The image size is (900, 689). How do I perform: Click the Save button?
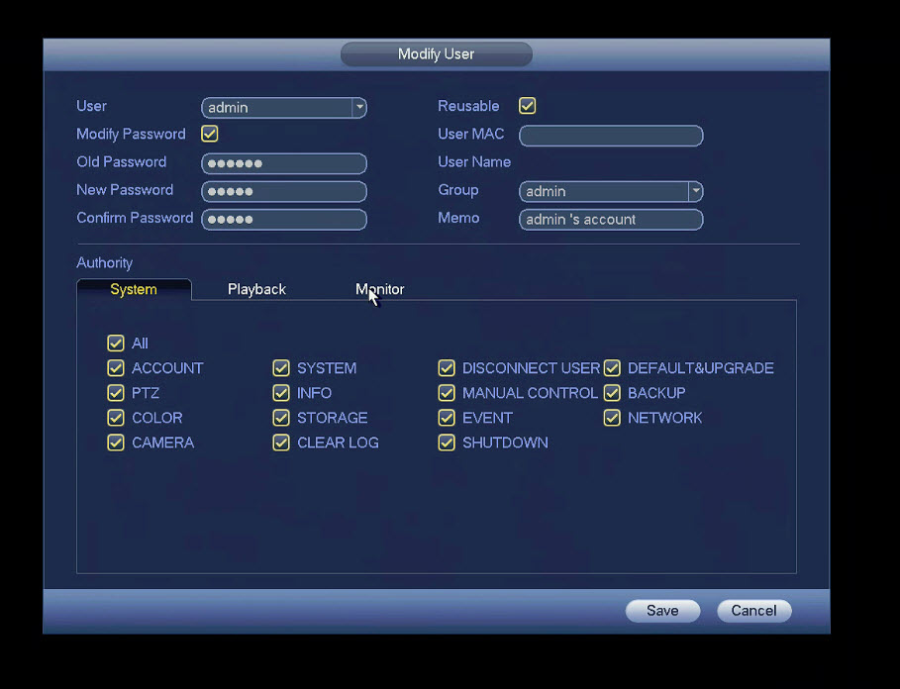point(662,611)
